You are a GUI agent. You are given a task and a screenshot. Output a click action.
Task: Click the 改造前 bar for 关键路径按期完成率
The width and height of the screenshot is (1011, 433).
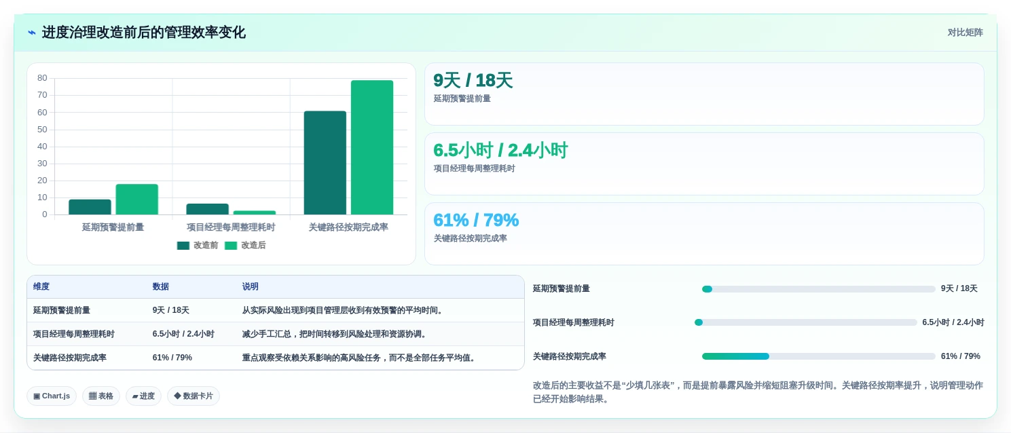coord(325,163)
